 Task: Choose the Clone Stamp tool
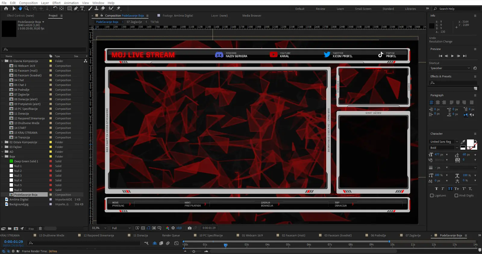96,8
